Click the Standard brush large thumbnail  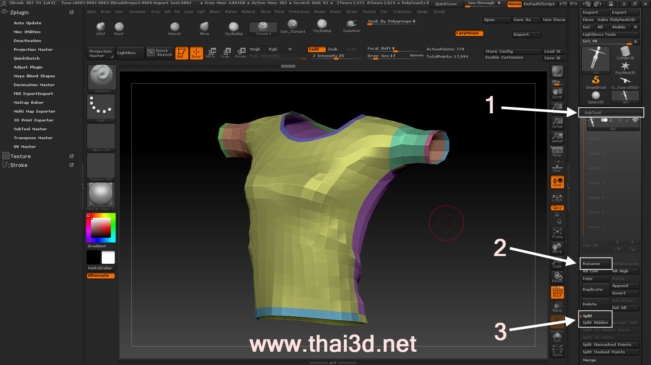pyautogui.click(x=102, y=77)
